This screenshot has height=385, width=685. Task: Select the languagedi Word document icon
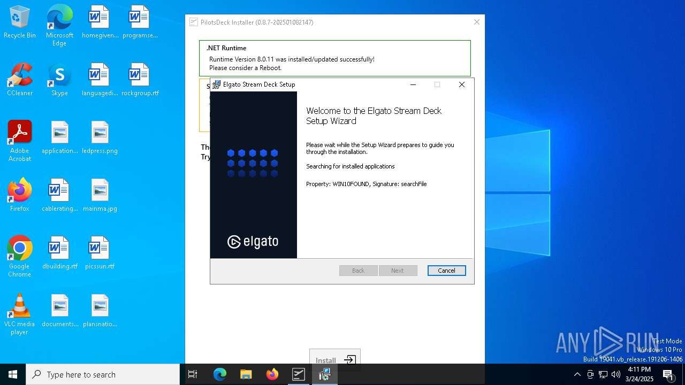100,80
